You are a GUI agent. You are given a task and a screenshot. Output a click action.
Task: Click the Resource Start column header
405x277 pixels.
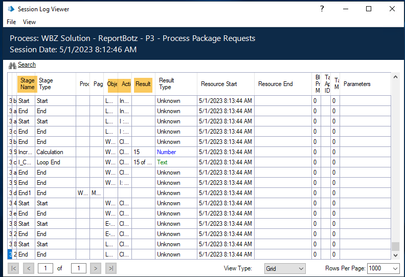[x=226, y=84]
